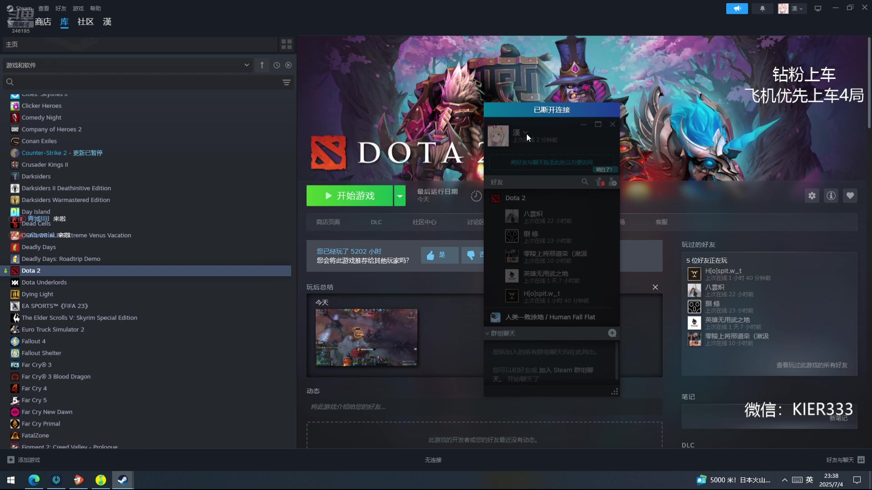Start Dota 2 with the green play button
The width and height of the screenshot is (872, 490).
[350, 196]
